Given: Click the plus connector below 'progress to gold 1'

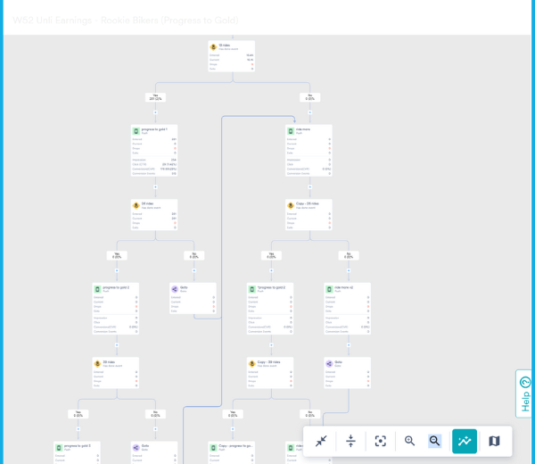Looking at the screenshot, I should click(155, 187).
